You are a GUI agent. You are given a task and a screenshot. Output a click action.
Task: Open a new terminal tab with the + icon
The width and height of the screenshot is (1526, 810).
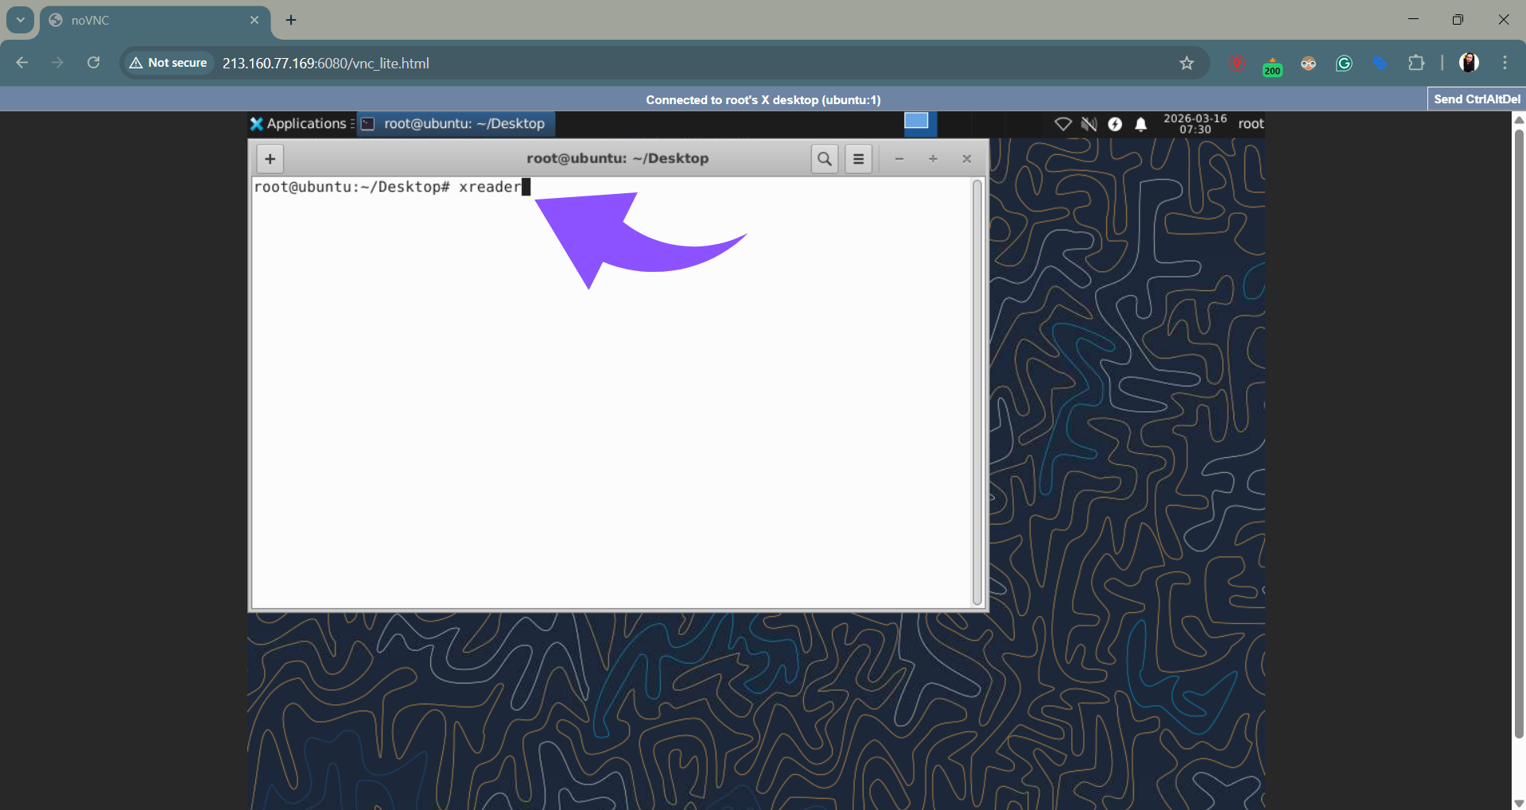270,158
